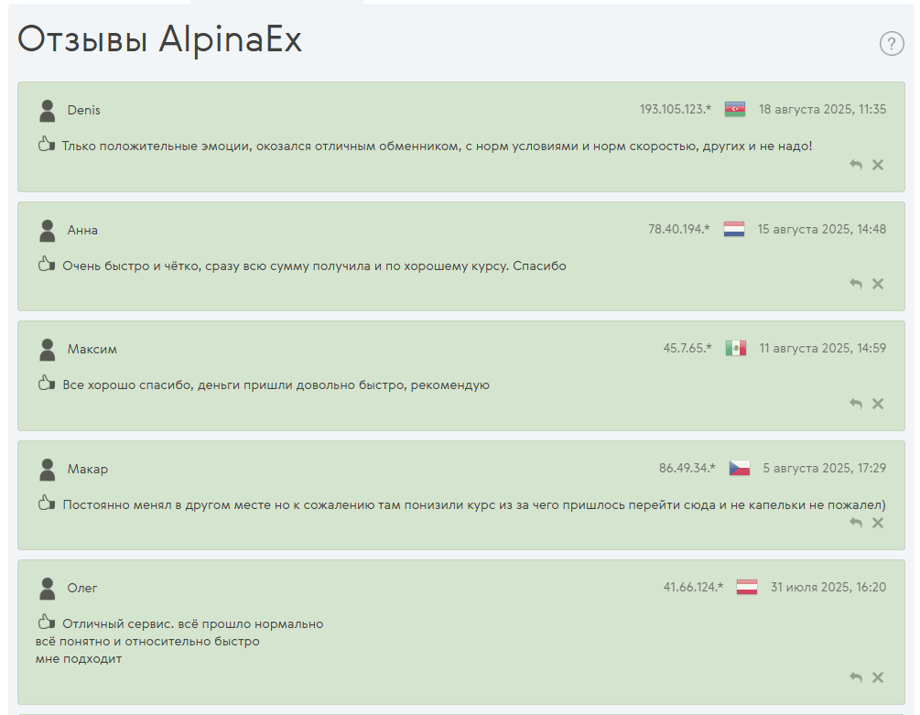Click the line "всё понятно и относительно быстро"
920x715 pixels.
147,642
